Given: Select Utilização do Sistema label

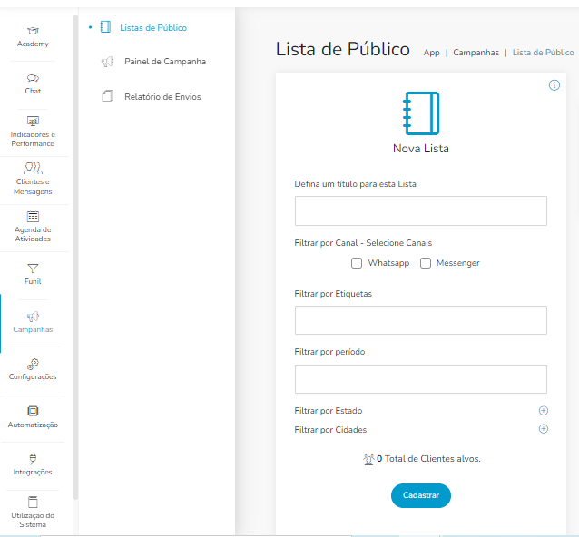Looking at the screenshot, I should 33,520.
